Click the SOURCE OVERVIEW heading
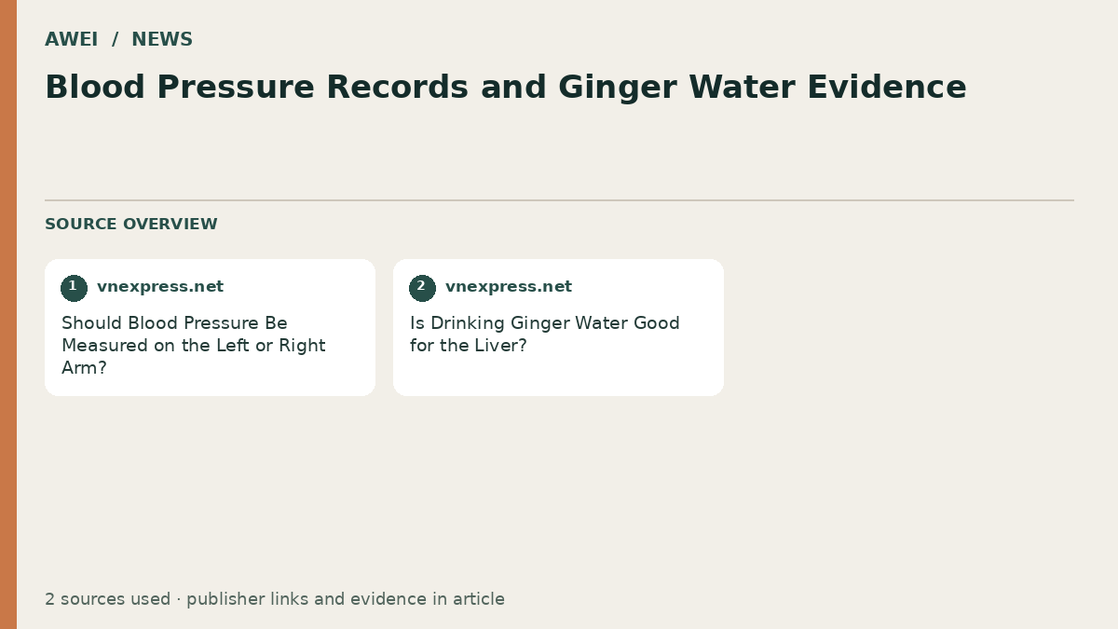1118x629 pixels. tap(131, 225)
